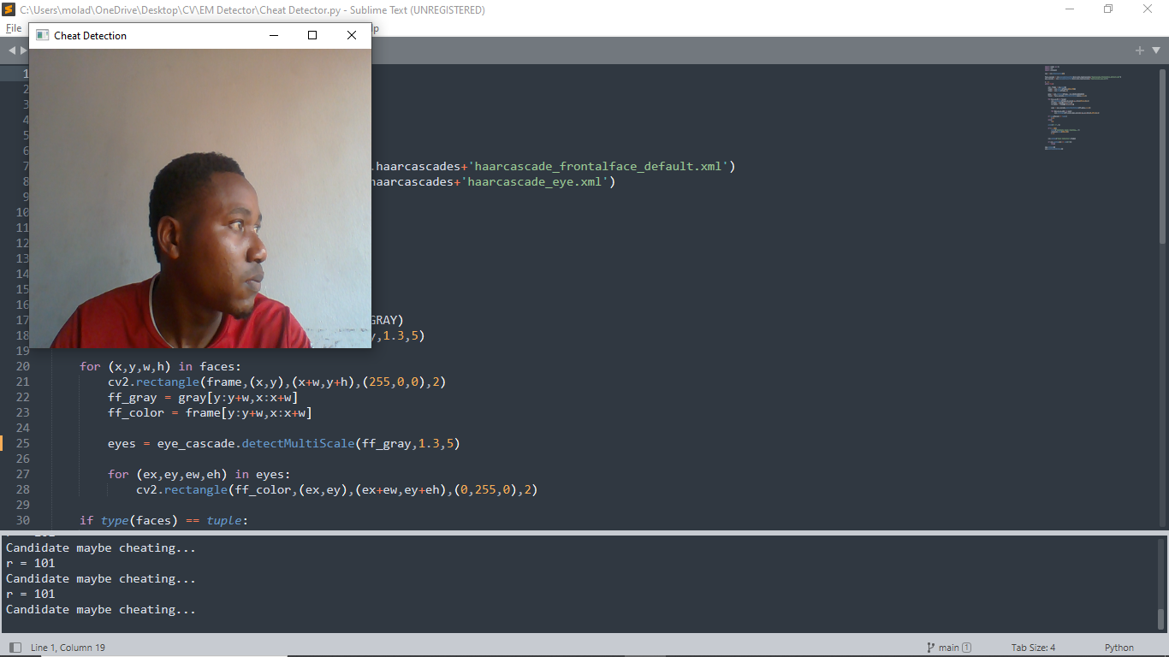
Task: Click the previous tab arrow
Action: 12,50
